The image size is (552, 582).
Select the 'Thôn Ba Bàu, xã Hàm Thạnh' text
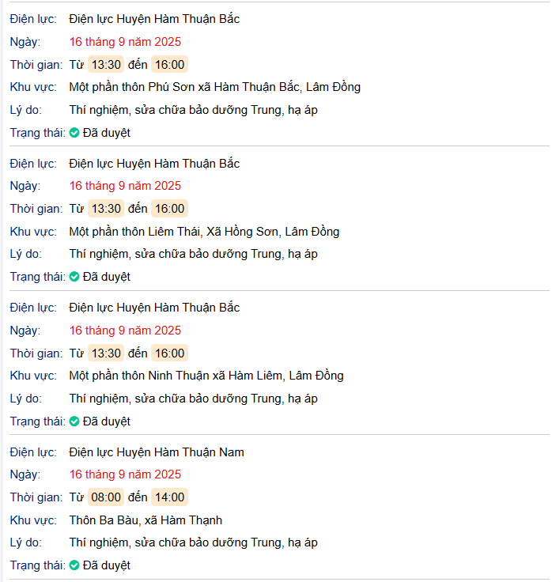pos(146,520)
